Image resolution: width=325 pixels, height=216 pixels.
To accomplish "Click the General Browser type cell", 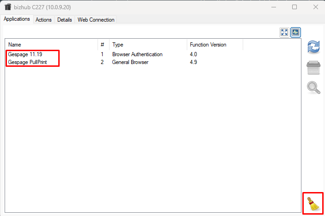I will [130, 62].
